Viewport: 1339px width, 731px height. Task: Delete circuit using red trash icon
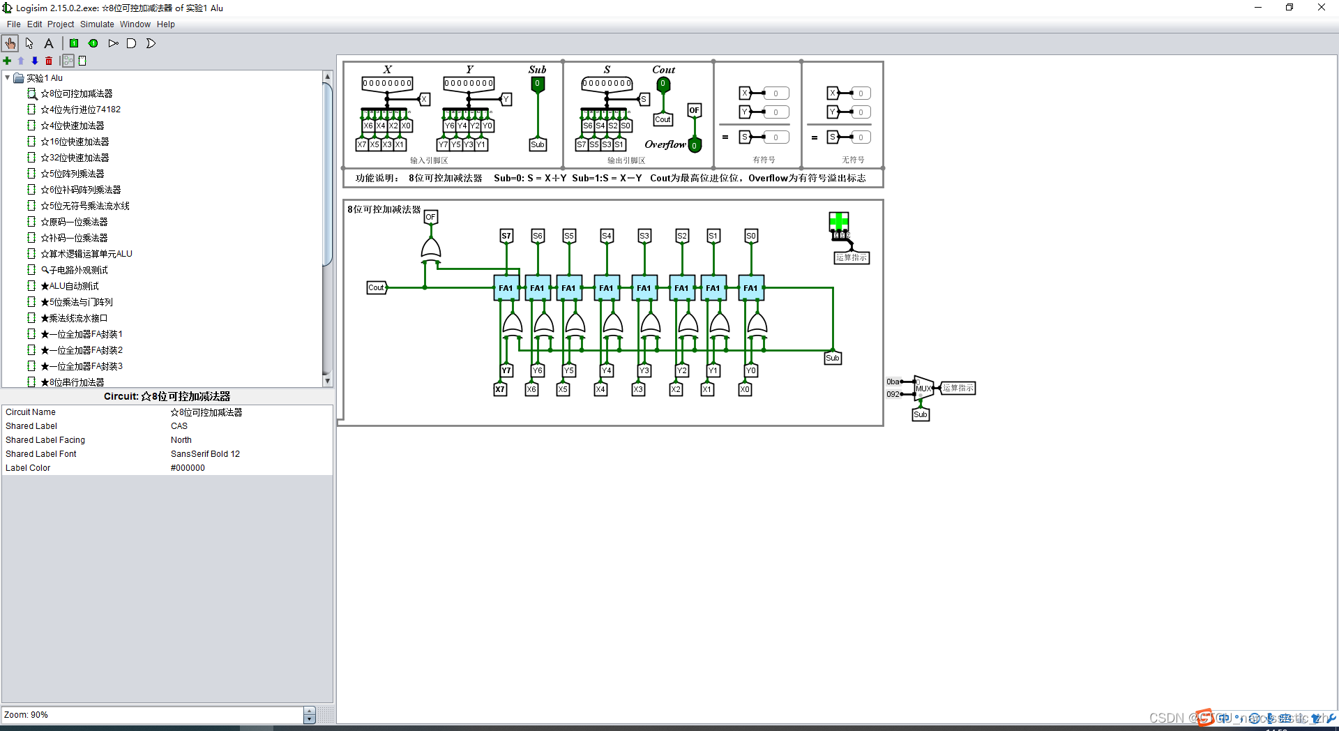[x=49, y=61]
